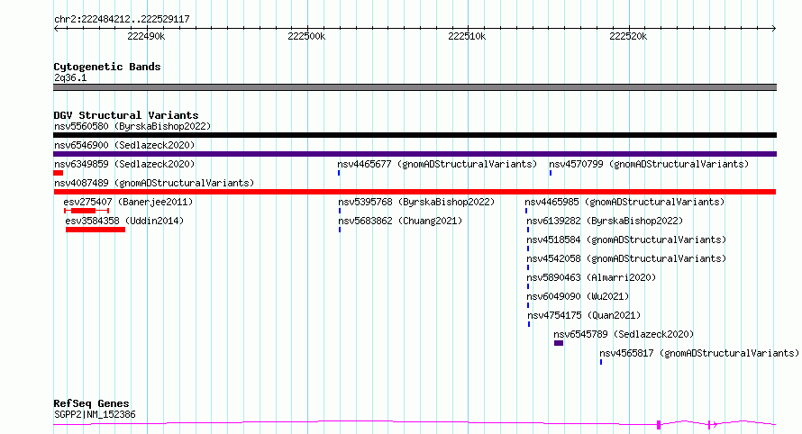802x434 pixels.
Task: Open the nsv4570799 gnomAD variant label
Action: [649, 164]
